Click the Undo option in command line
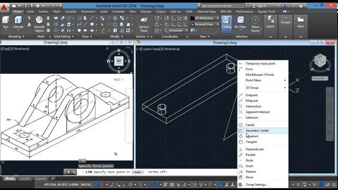 click(x=137, y=172)
